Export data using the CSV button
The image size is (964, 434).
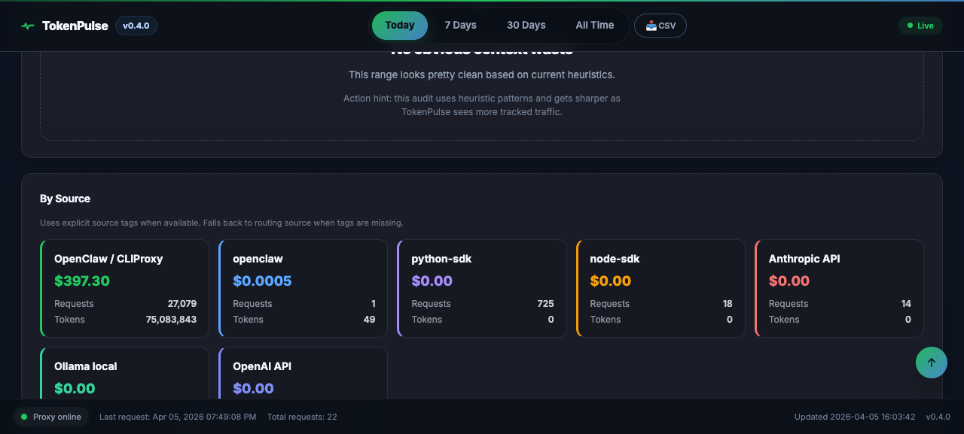(660, 25)
